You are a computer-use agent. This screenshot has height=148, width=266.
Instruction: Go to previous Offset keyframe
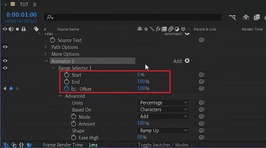point(5,88)
